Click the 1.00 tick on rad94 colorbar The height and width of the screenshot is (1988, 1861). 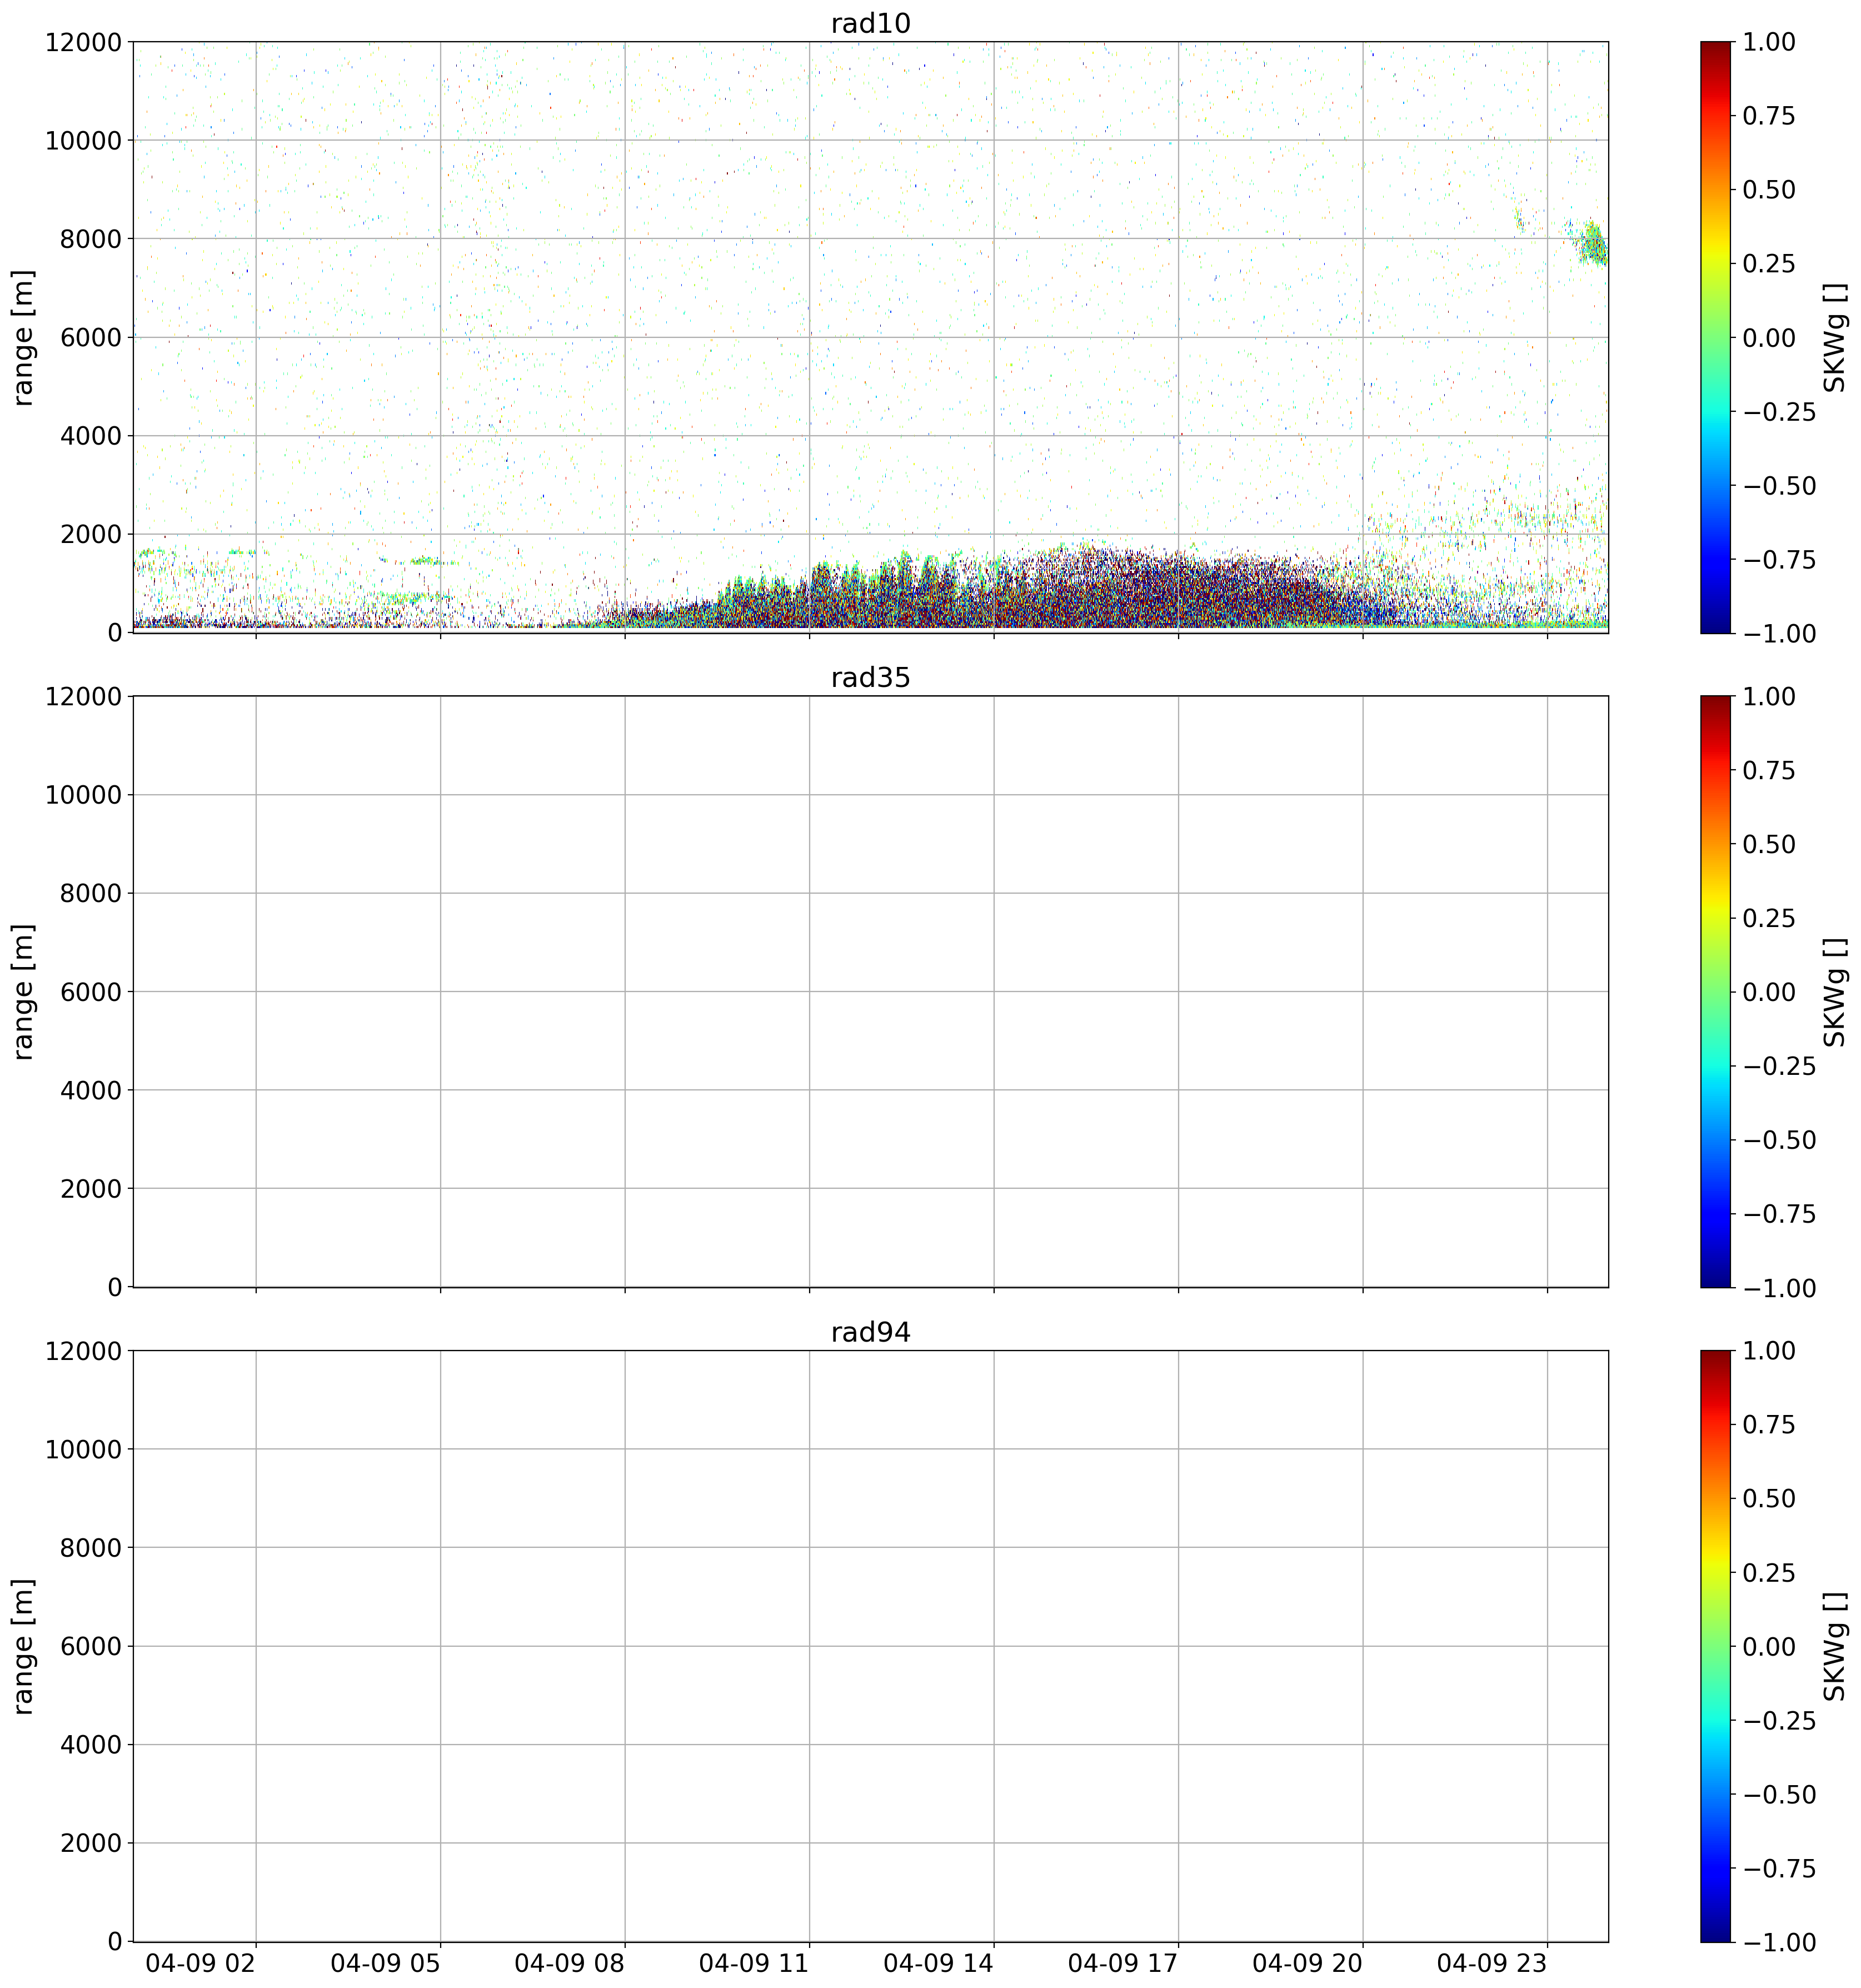(1769, 1351)
